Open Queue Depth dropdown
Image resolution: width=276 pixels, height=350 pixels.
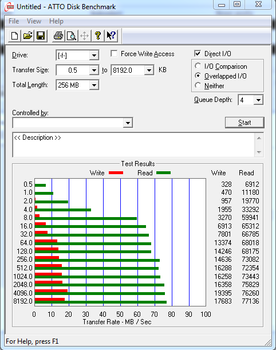pos(258,100)
